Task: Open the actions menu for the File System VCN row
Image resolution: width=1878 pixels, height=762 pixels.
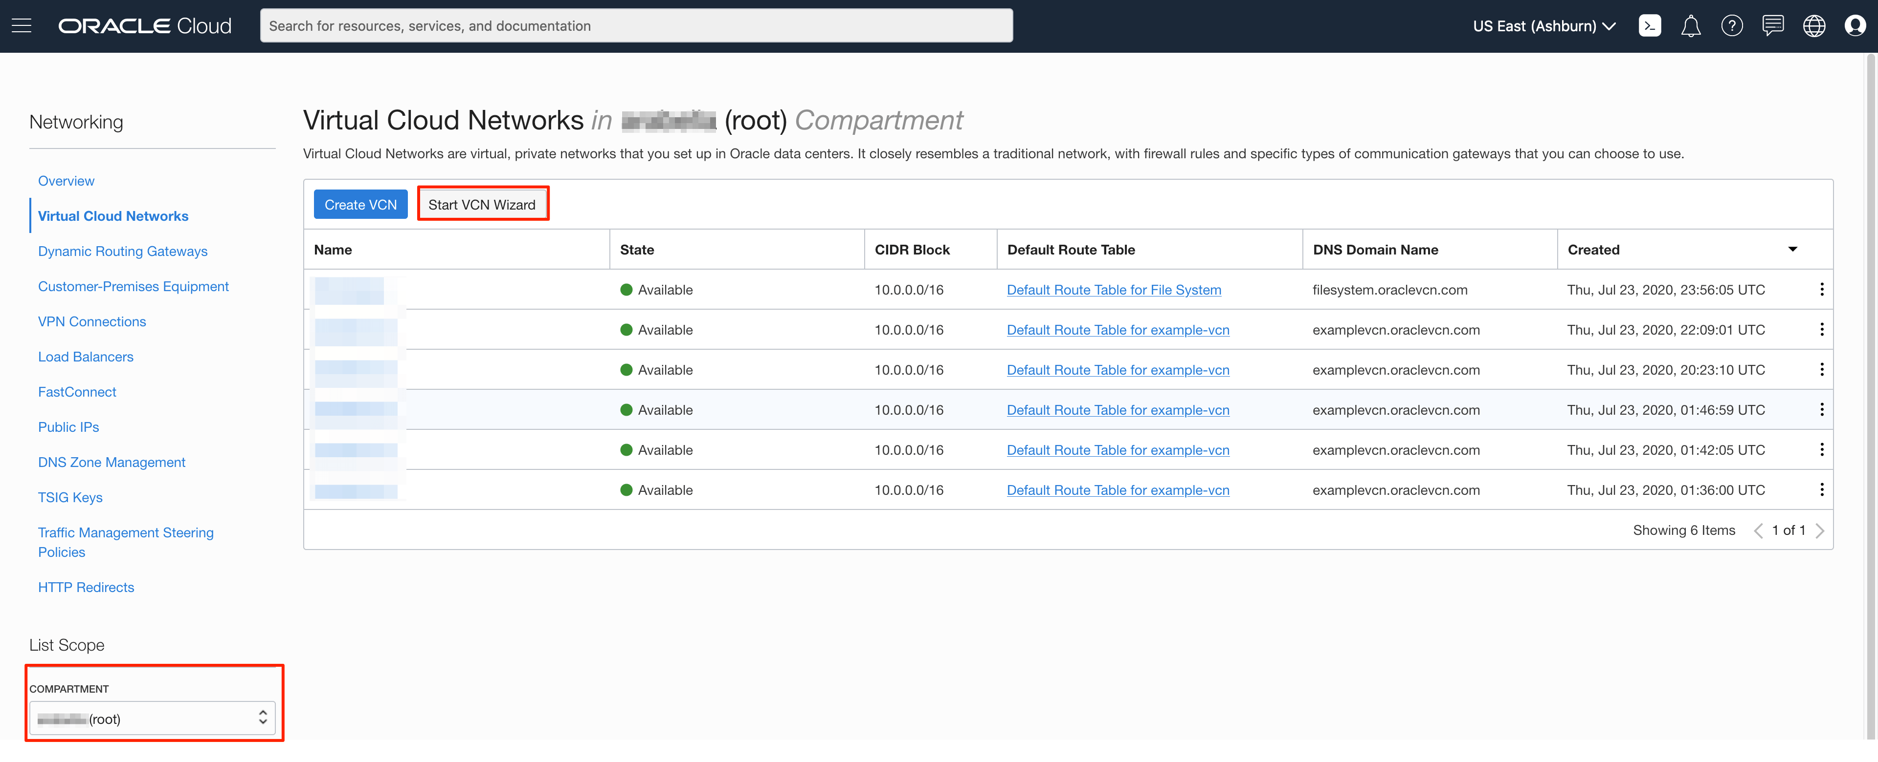Action: pyautogui.click(x=1822, y=289)
